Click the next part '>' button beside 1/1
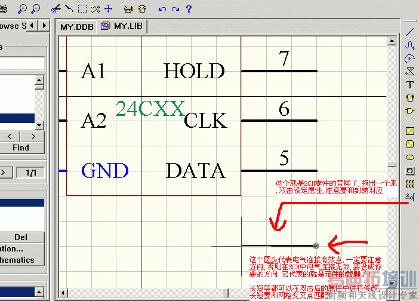The width and height of the screenshot is (419, 301). (5, 173)
